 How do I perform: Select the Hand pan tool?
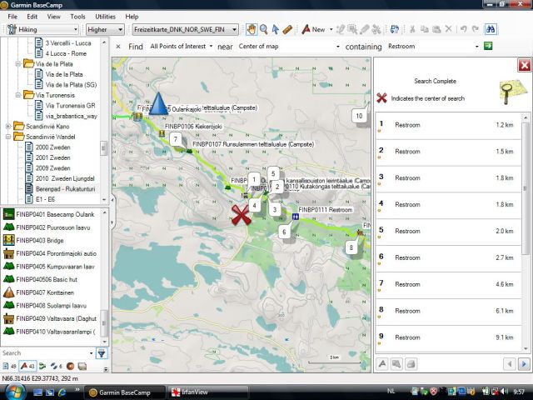pyautogui.click(x=251, y=29)
